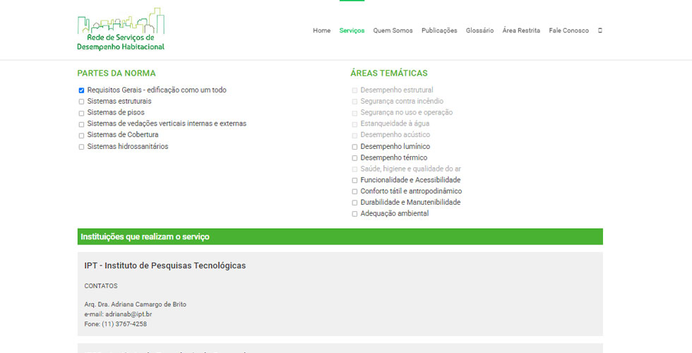Click the small icon after Fale Conosco
Screen dimensions: 692x353
point(600,30)
